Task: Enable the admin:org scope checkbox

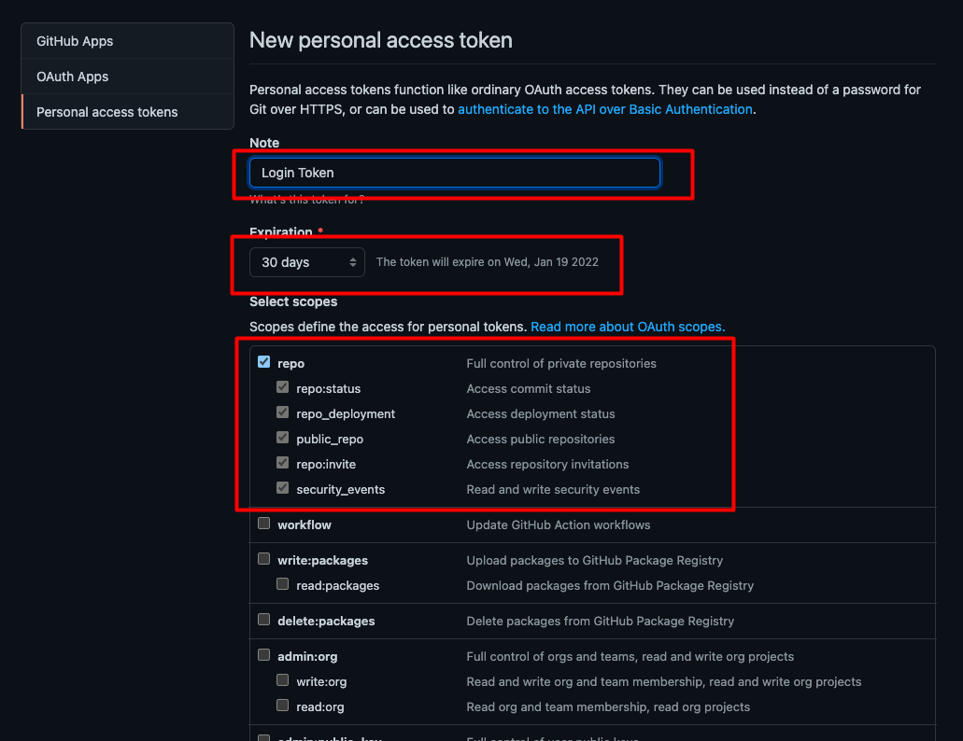Action: click(x=264, y=655)
